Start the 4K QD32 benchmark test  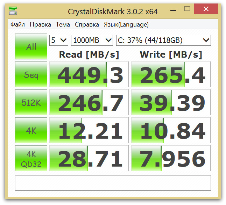pos(31,158)
